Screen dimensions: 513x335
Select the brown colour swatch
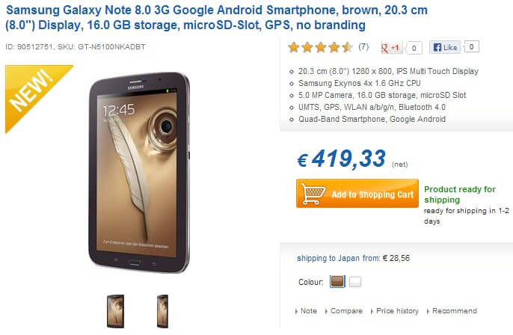click(337, 281)
